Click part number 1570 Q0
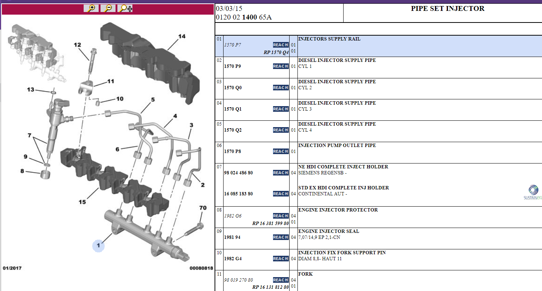This screenshot has height=291, width=542. pyautogui.click(x=233, y=88)
